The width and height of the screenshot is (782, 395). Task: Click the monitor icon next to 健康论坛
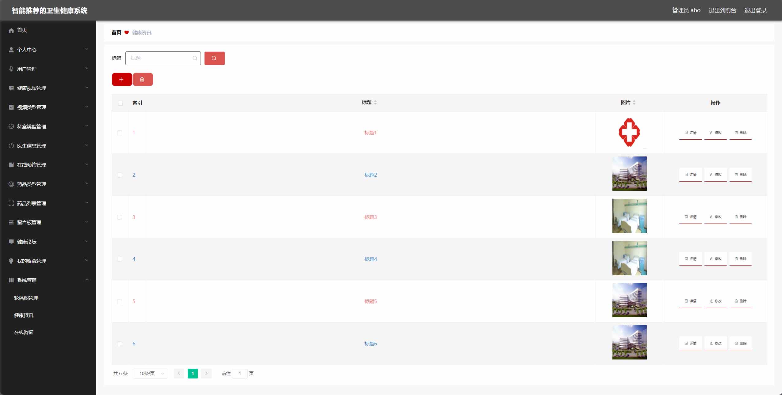(11, 242)
